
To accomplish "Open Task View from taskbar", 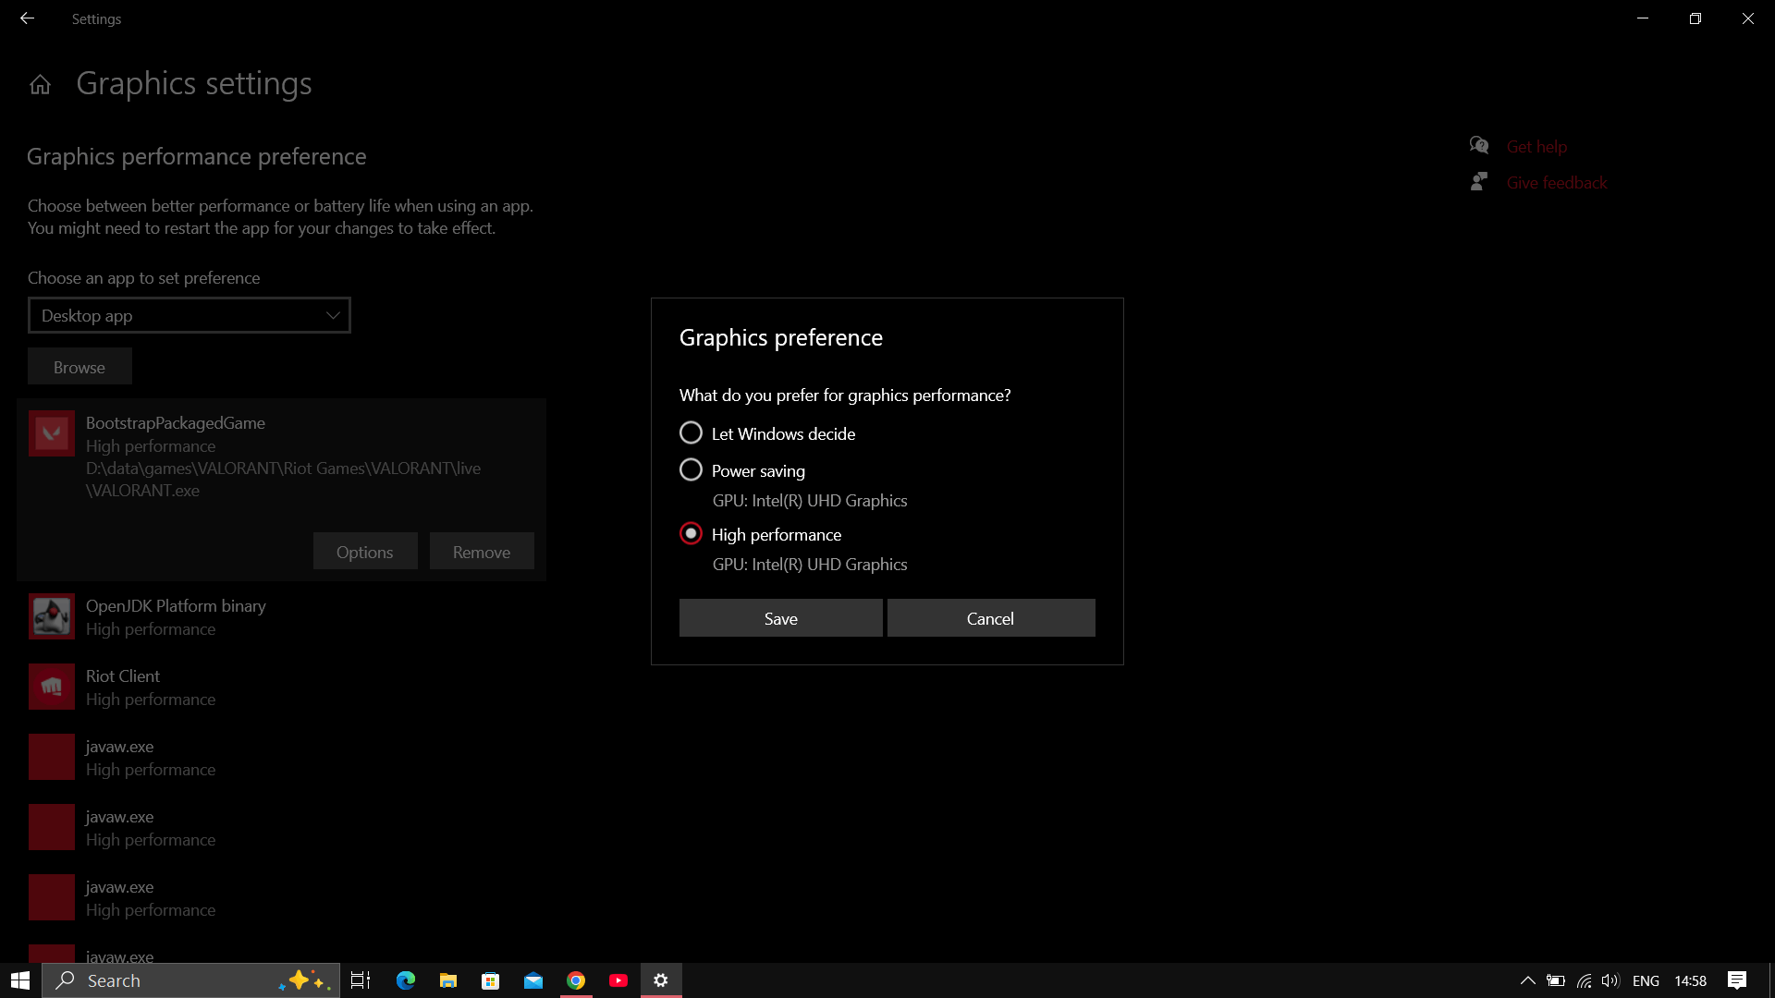I will pos(361,980).
